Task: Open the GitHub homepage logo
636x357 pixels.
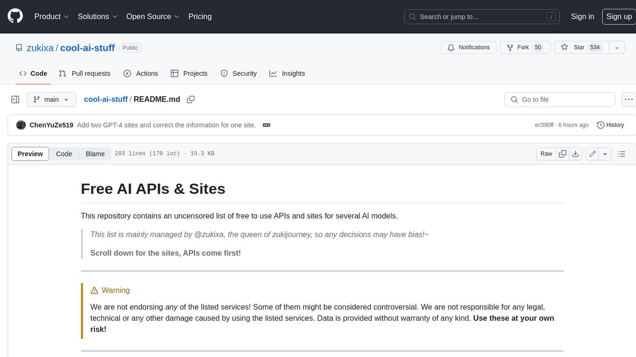Action: [15, 16]
